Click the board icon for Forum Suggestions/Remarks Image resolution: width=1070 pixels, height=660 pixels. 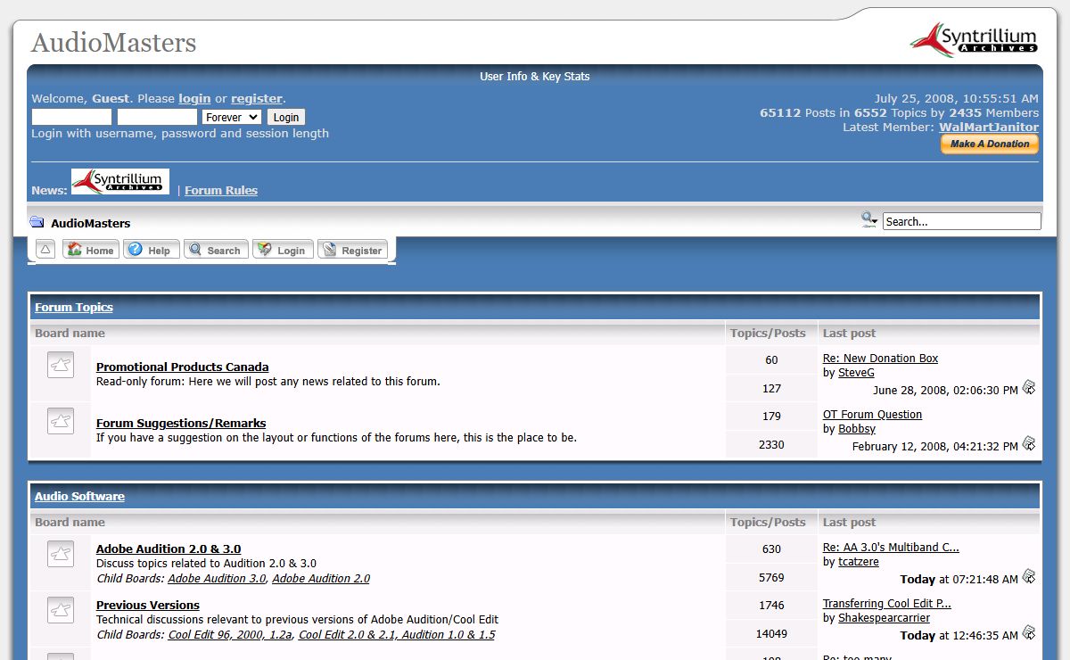pos(60,421)
